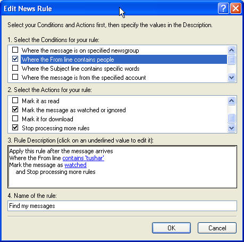Disable 'Stop processing more rules' action

pos(15,128)
